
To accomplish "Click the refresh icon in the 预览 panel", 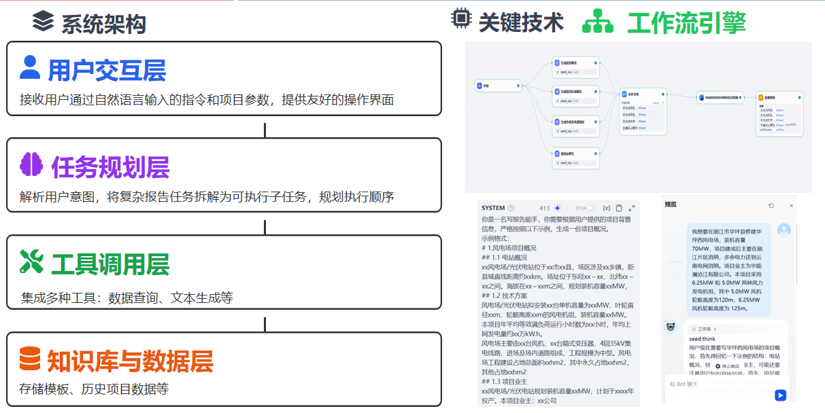I will point(770,206).
